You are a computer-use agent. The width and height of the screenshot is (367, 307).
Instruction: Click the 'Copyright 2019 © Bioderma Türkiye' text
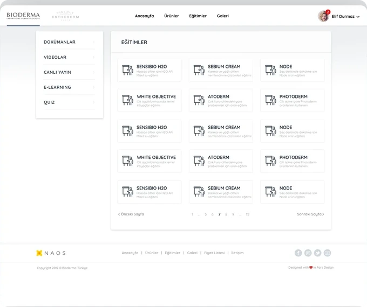point(62,268)
